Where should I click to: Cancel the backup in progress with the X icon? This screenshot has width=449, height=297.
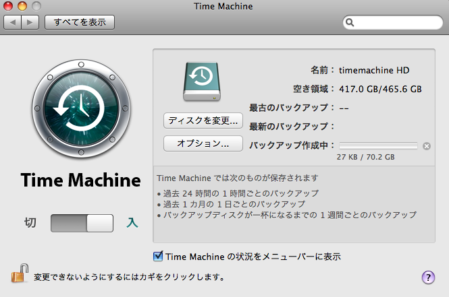coord(427,145)
